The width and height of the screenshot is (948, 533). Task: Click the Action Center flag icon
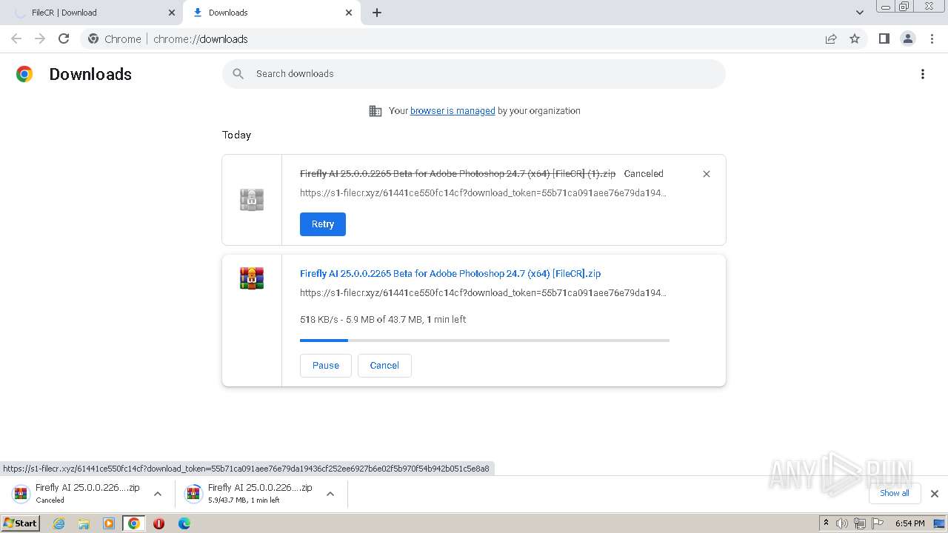coord(878,523)
